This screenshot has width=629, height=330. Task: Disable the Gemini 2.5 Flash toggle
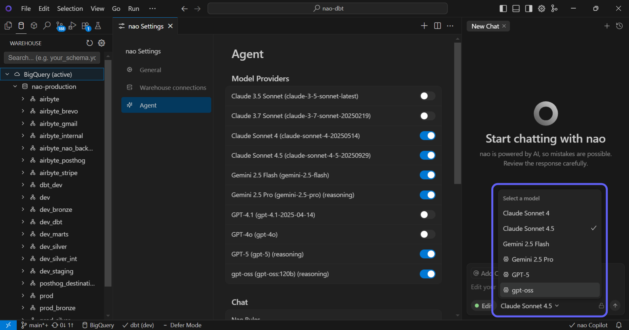pyautogui.click(x=427, y=175)
